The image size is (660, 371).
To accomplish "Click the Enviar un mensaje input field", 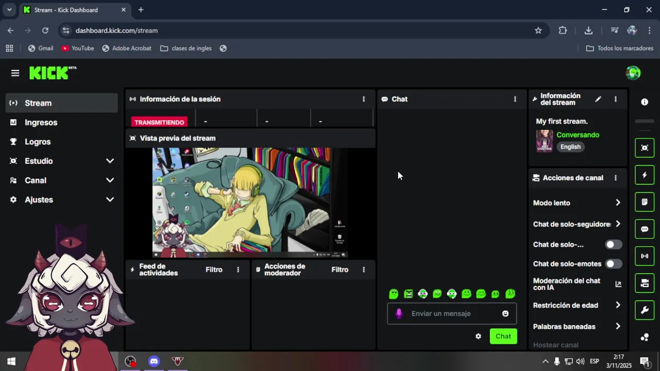I will pos(452,313).
